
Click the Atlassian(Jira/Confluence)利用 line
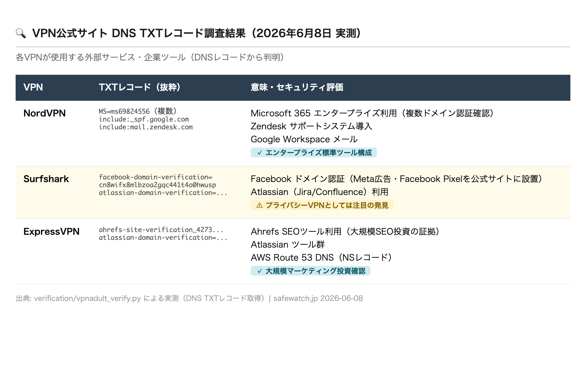[320, 192]
